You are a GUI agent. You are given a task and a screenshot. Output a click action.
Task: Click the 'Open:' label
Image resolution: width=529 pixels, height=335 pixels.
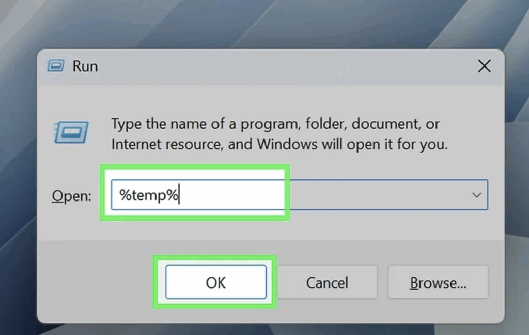point(71,196)
